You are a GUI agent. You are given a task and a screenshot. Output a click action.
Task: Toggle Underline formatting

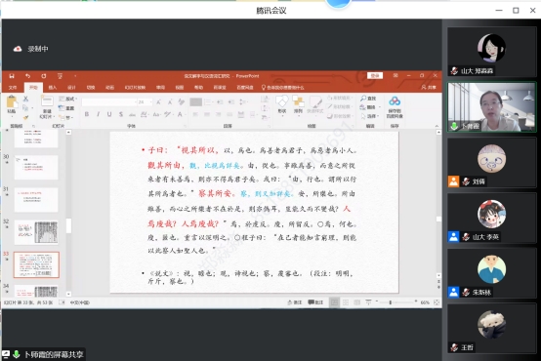tap(109, 114)
